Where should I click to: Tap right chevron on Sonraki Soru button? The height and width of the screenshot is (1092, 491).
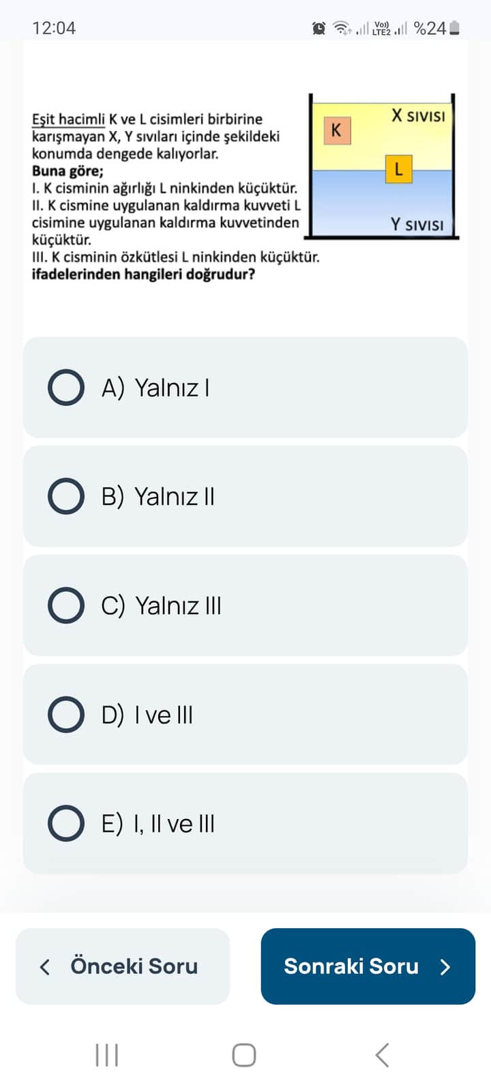click(445, 966)
